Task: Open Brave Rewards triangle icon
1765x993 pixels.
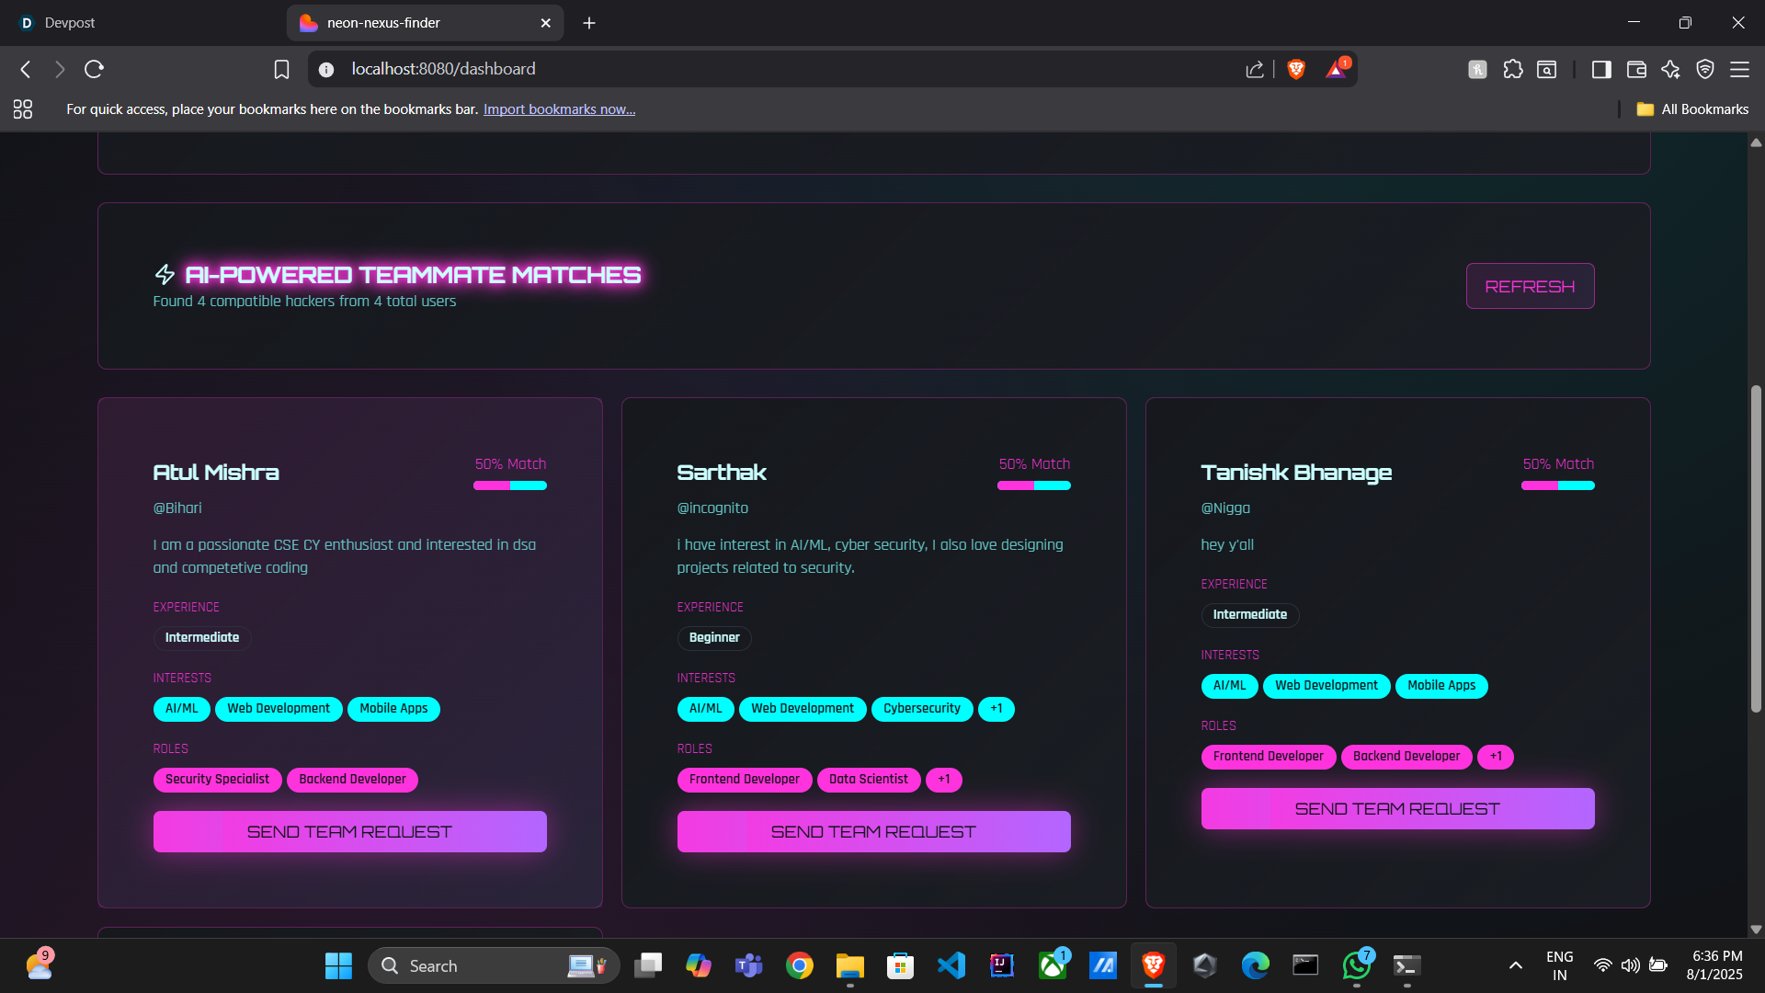Action: [x=1336, y=69]
